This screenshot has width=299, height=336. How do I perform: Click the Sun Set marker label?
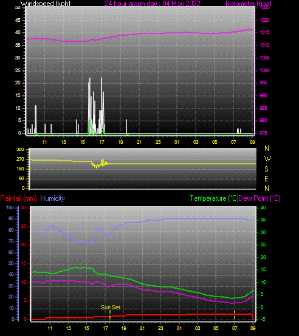pos(111,307)
